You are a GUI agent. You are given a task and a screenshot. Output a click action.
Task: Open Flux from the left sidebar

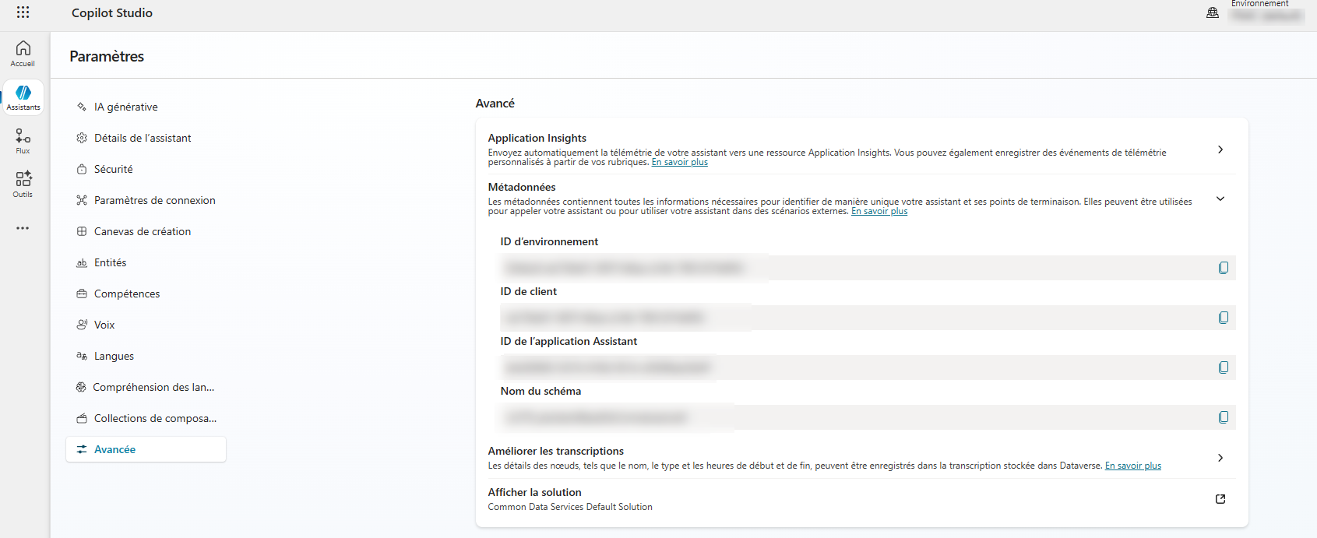click(23, 141)
